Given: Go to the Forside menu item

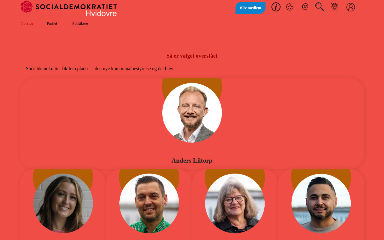Looking at the screenshot, I should (x=27, y=23).
